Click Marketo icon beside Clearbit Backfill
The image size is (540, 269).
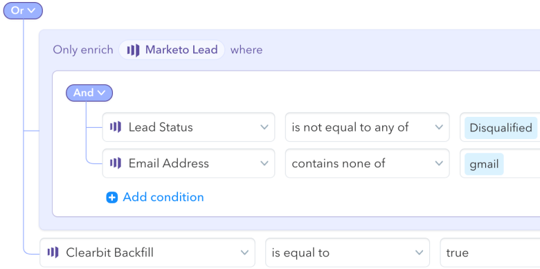pos(53,252)
